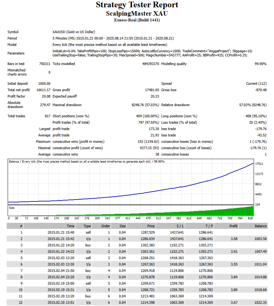Click the Parameters text block
This screenshot has height=306, width=274.
[x=152, y=53]
